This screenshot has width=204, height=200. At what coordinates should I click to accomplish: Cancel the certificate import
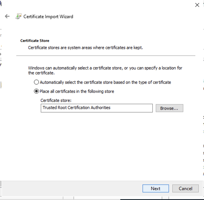[x=186, y=188]
